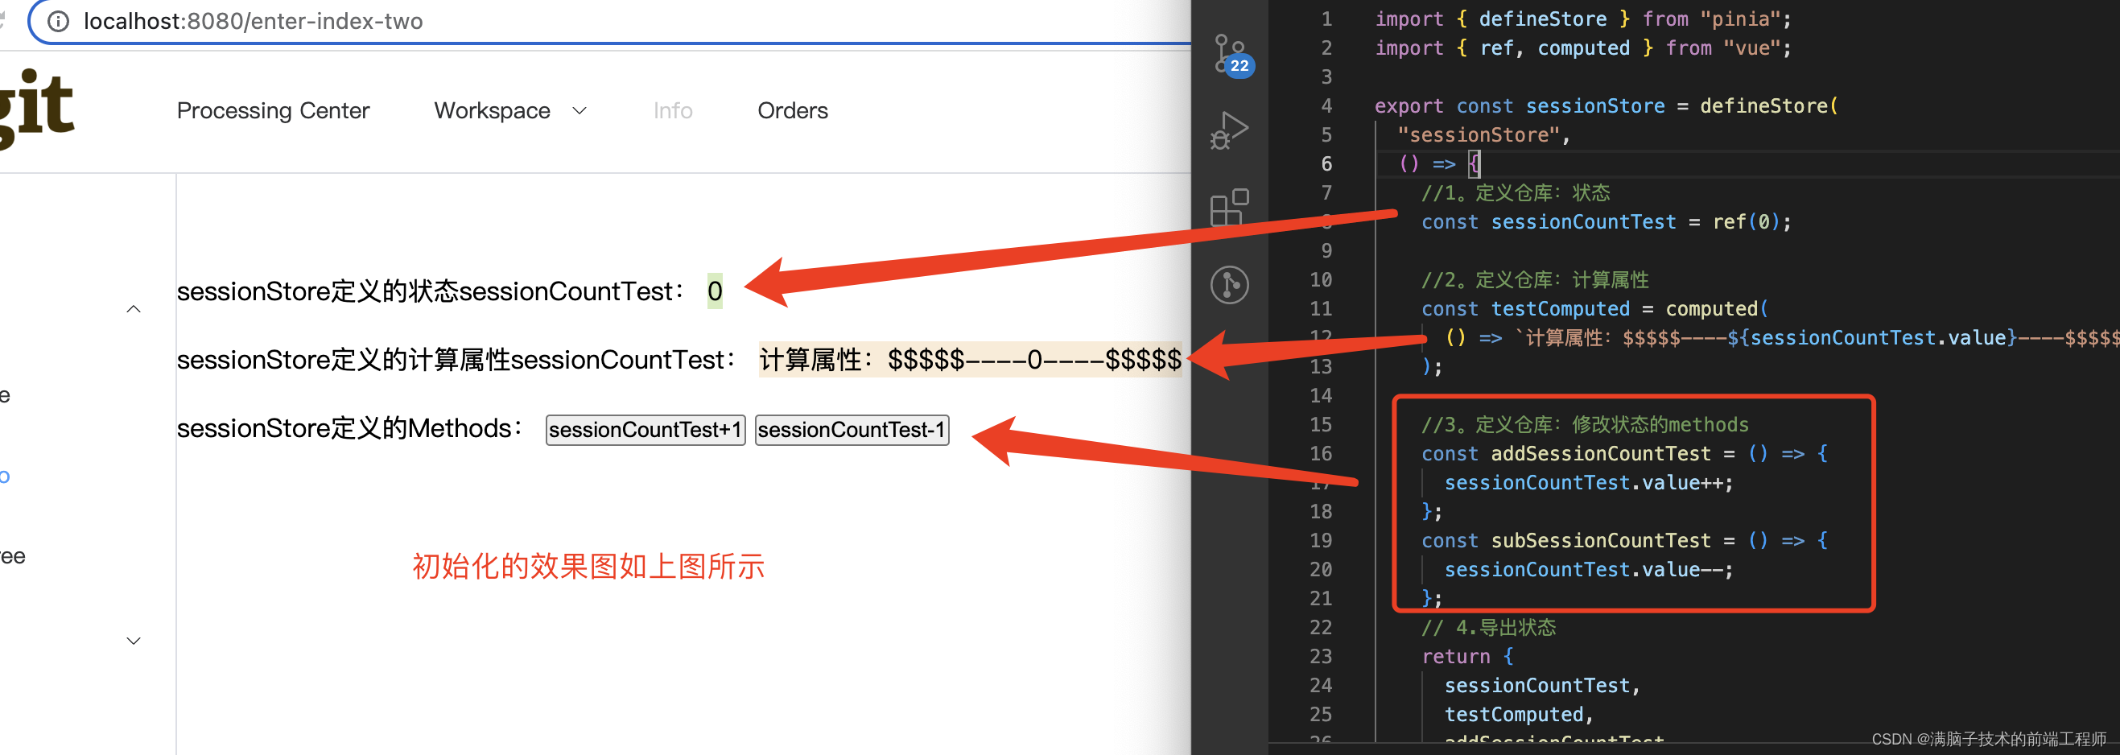Click sessionCountTest.value-- statement

(x=1588, y=570)
